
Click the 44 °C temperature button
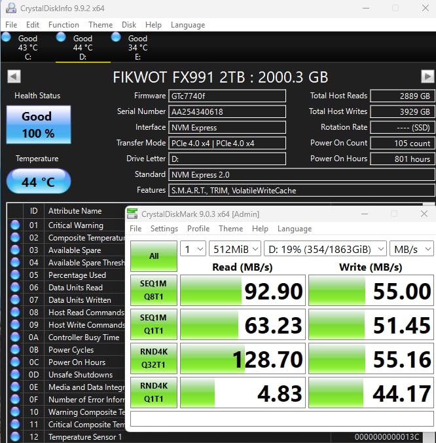[39, 181]
